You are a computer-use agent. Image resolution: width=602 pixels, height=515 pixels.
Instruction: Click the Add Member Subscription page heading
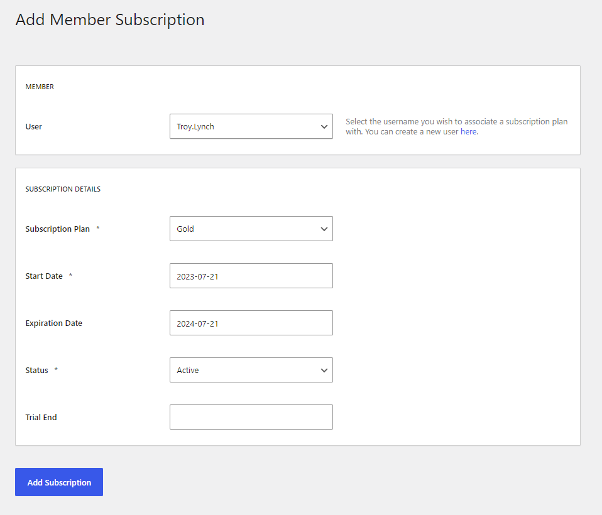(x=110, y=19)
